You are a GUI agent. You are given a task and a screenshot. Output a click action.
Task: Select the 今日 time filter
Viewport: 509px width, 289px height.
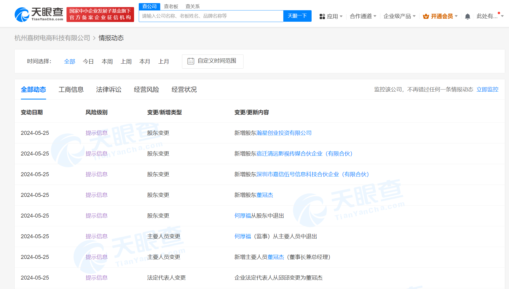click(88, 61)
